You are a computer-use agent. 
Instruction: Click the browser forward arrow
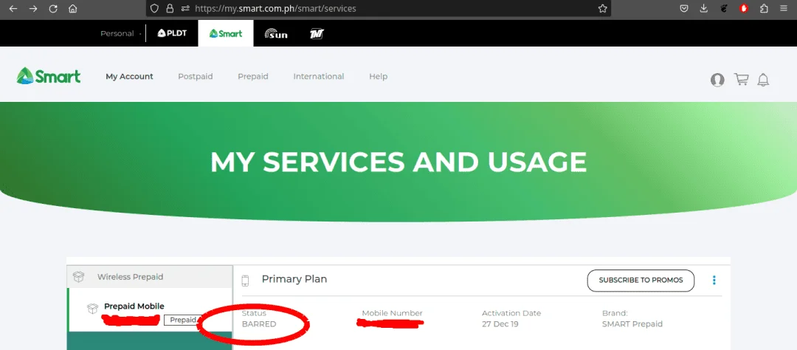[x=33, y=9]
